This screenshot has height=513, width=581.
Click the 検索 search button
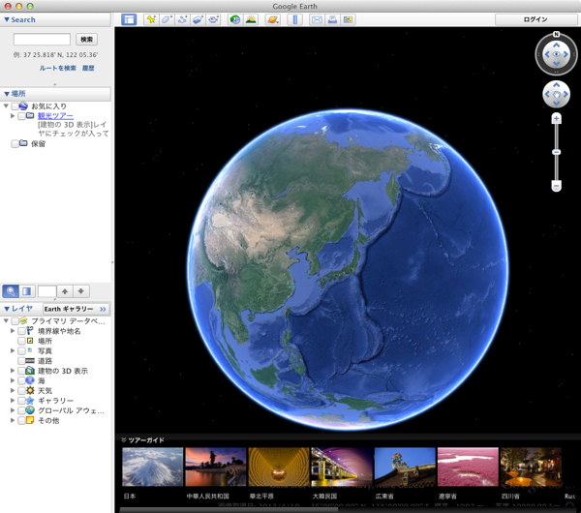tap(87, 40)
